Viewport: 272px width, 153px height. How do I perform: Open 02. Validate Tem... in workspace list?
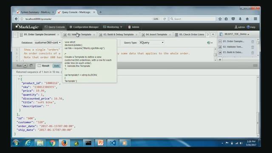coord(232,47)
